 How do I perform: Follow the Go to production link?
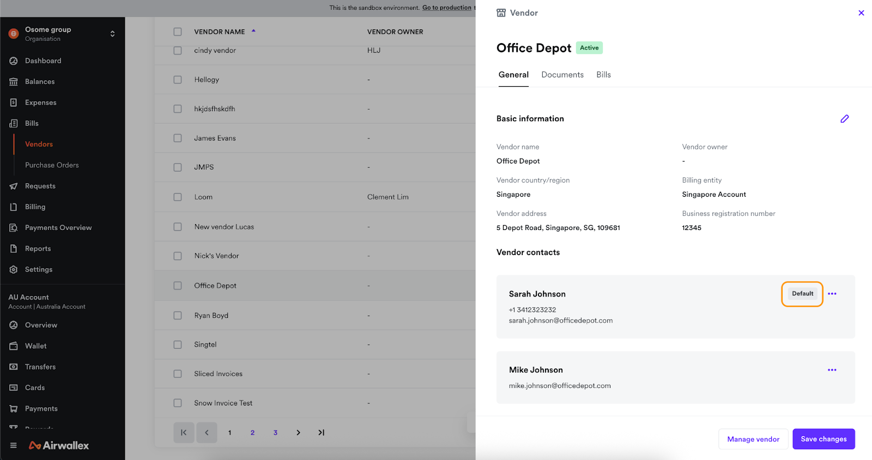coord(446,8)
